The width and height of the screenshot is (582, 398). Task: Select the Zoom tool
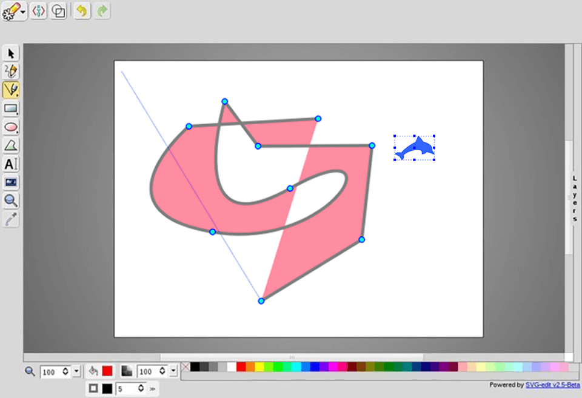point(10,201)
